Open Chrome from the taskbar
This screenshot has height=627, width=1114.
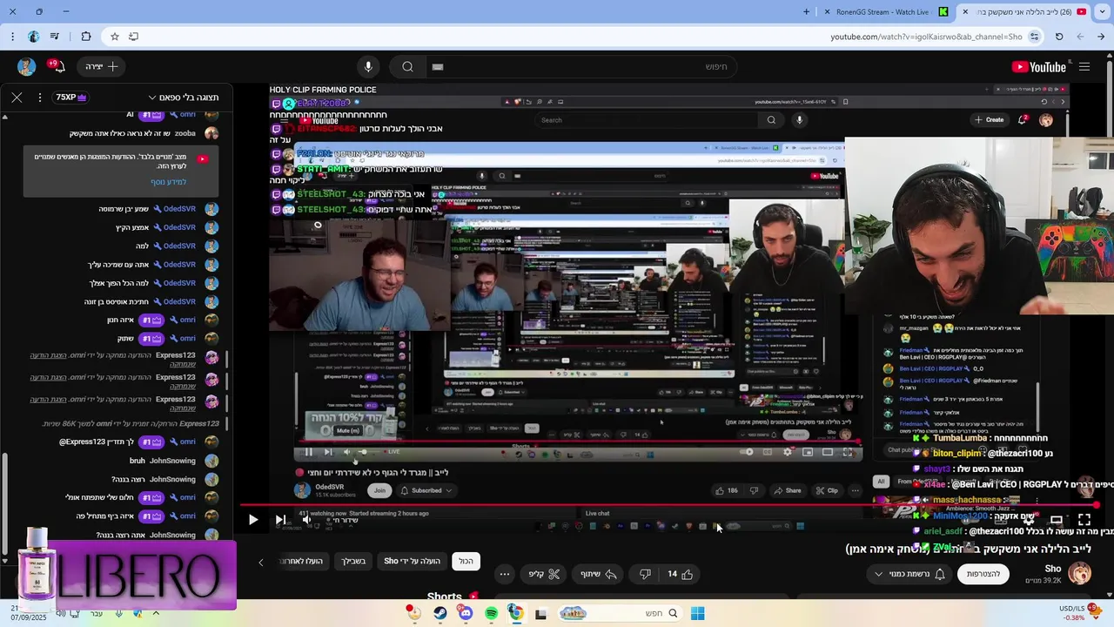point(515,613)
